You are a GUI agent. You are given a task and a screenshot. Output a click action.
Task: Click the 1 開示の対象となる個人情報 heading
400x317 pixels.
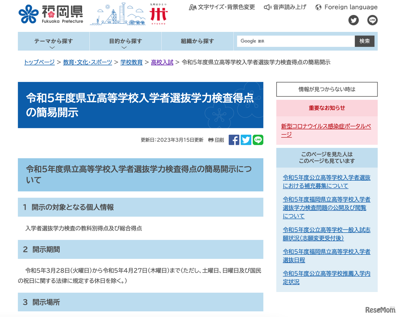(x=141, y=207)
